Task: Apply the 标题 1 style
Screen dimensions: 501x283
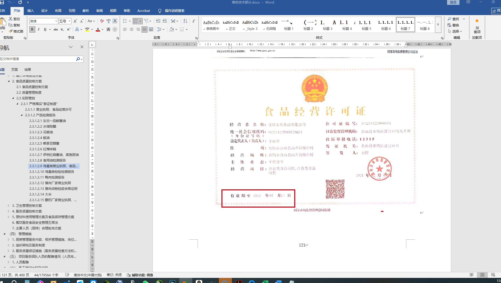Action: point(289,25)
